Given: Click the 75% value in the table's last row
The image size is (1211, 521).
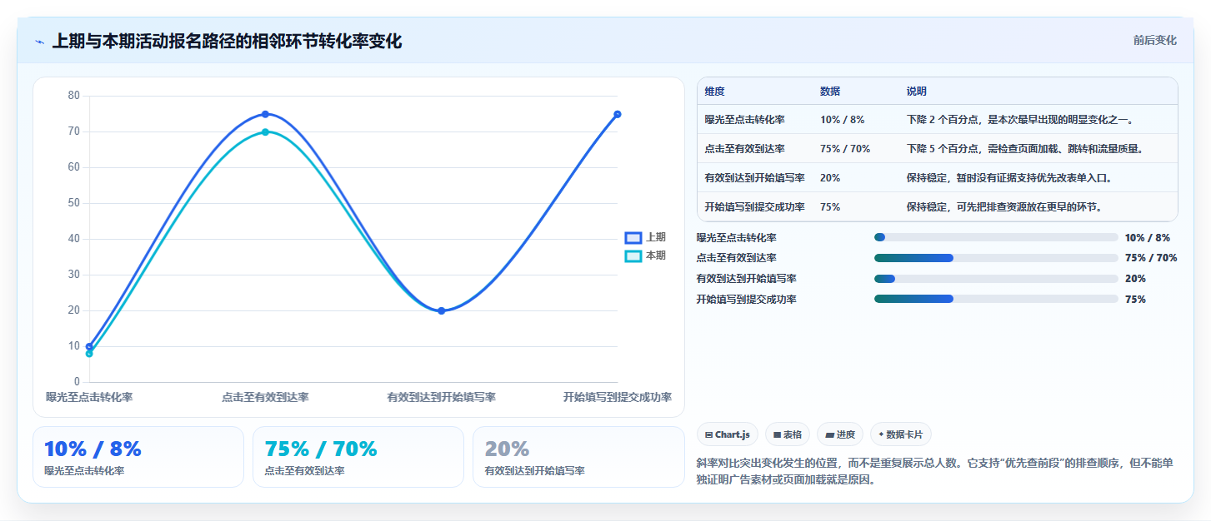Looking at the screenshot, I should click(830, 207).
